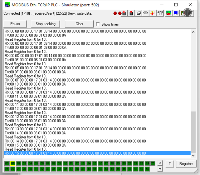Screen dimensions: 200x175
Task: Click the eraser icon in the toolbar
Action: pos(139,13)
